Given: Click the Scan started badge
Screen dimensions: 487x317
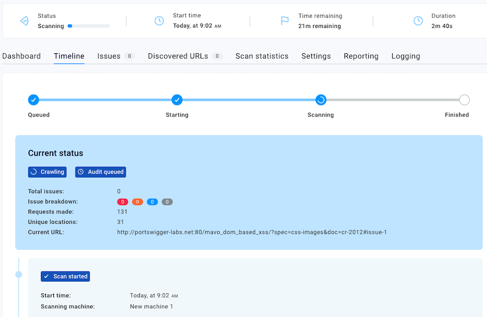Looking at the screenshot, I should point(65,277).
